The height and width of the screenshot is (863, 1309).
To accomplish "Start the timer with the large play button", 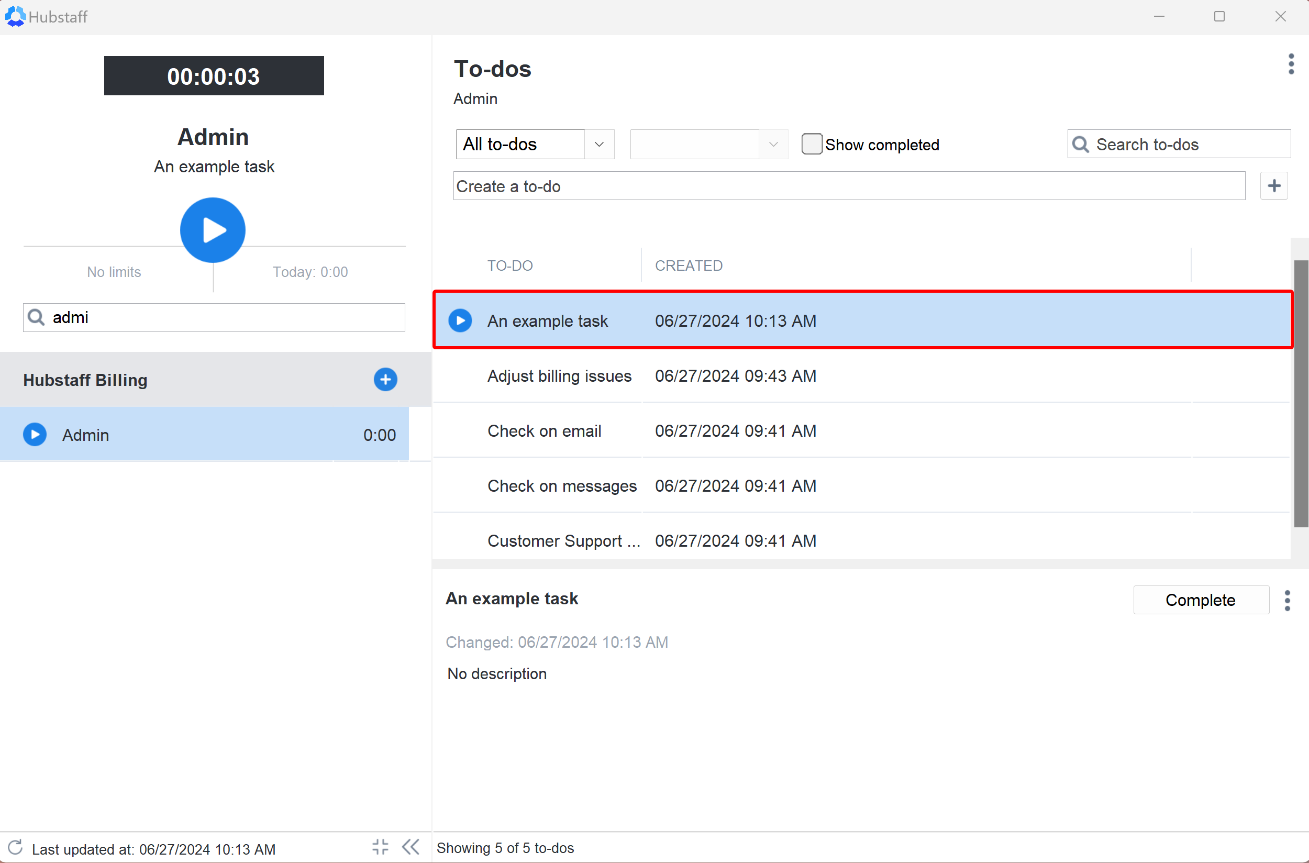I will (x=213, y=230).
